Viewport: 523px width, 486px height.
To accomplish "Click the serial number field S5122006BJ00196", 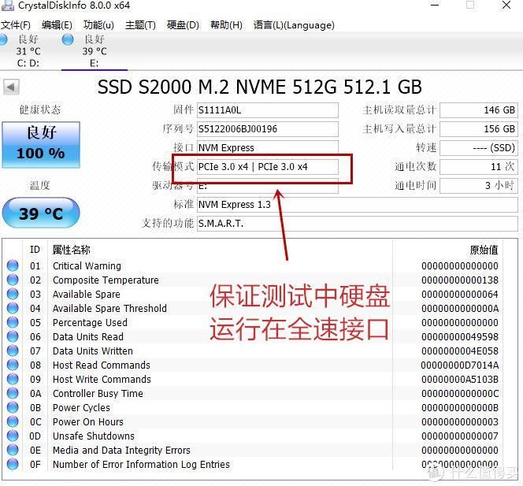I will [x=268, y=128].
